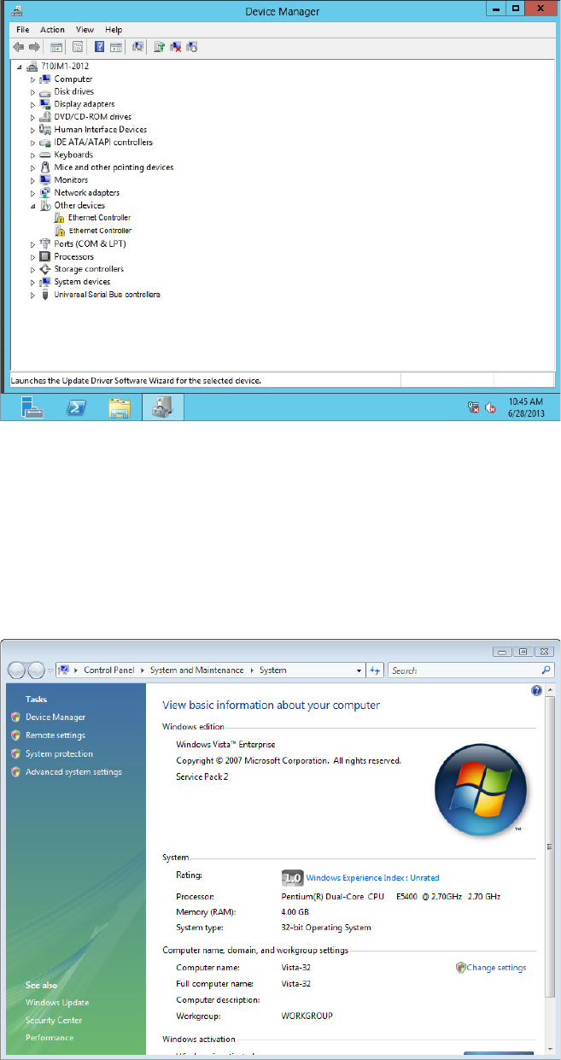Open System protection link
561x1060 pixels.
[x=59, y=754]
